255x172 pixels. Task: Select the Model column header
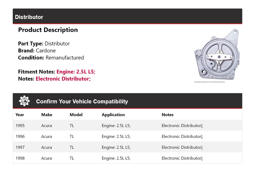[x=76, y=115]
